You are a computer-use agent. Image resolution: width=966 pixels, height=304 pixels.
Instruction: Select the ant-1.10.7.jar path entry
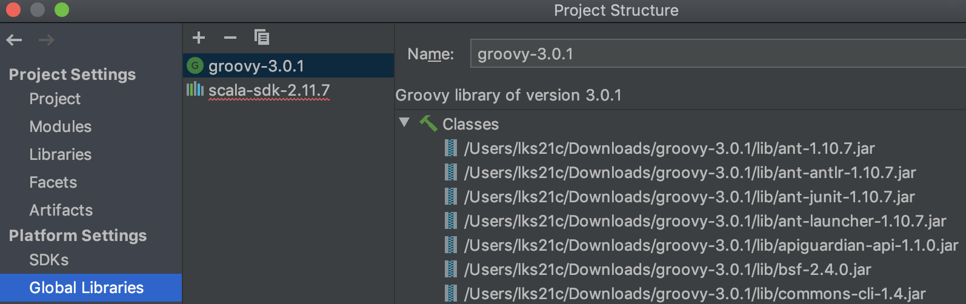tap(670, 148)
